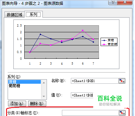Click the 删除(R) button

click(37, 104)
